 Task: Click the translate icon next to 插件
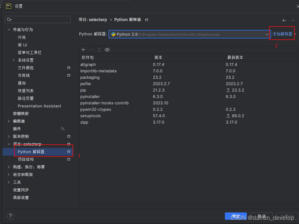pos(62,129)
